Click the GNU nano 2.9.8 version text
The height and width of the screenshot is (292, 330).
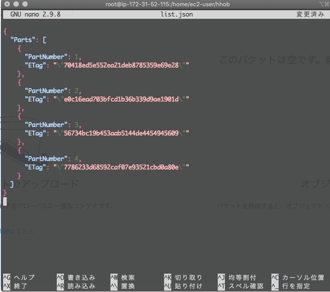[35, 14]
